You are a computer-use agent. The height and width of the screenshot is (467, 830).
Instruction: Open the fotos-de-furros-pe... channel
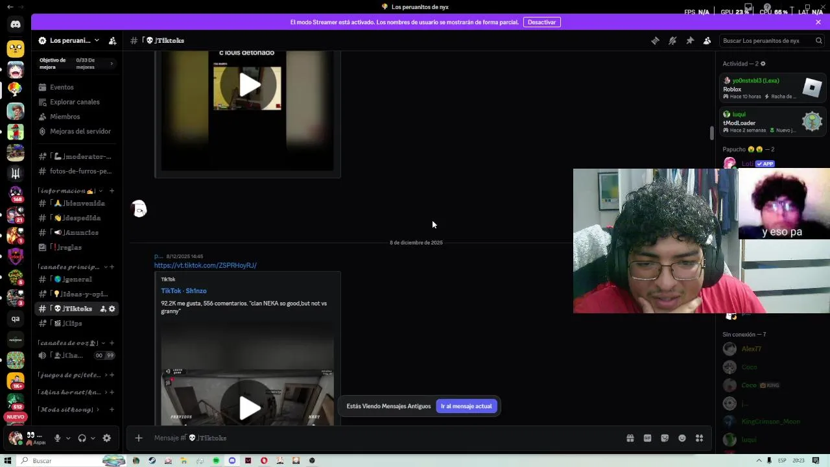click(77, 171)
